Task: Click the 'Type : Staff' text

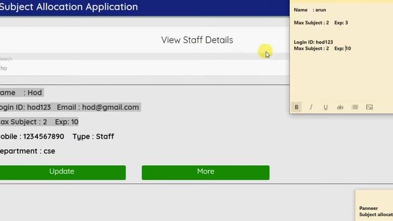Action: [x=93, y=136]
